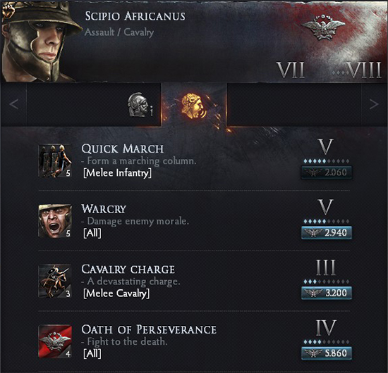This screenshot has width=388, height=373.
Task: Click the silver eagle emblem in the header
Action: pyautogui.click(x=323, y=27)
